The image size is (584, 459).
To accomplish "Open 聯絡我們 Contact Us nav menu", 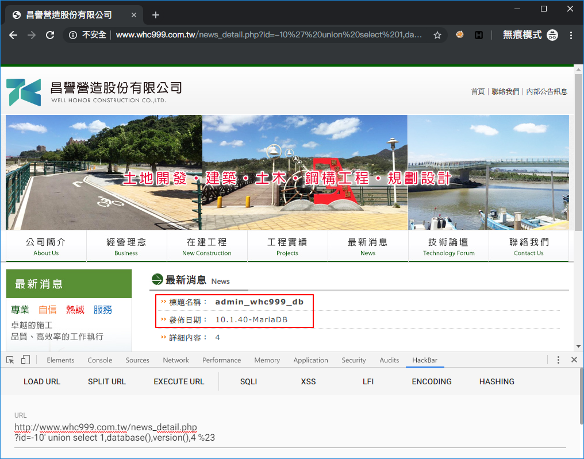I will pyautogui.click(x=528, y=246).
